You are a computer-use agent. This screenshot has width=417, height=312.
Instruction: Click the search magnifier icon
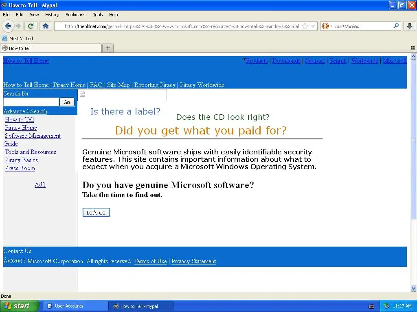[x=396, y=26]
